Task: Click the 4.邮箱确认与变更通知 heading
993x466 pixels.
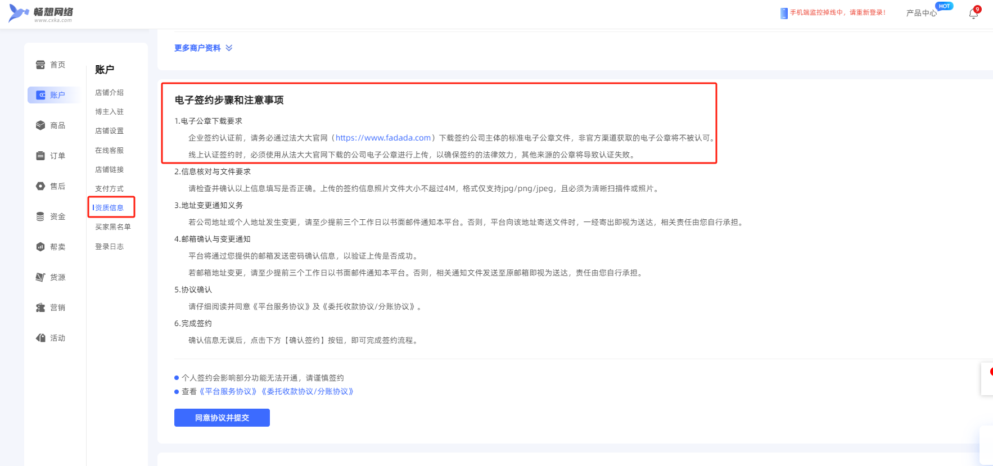Action: click(x=213, y=239)
